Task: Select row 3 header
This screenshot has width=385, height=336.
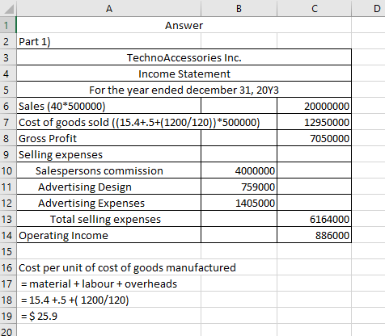Action: coord(8,57)
